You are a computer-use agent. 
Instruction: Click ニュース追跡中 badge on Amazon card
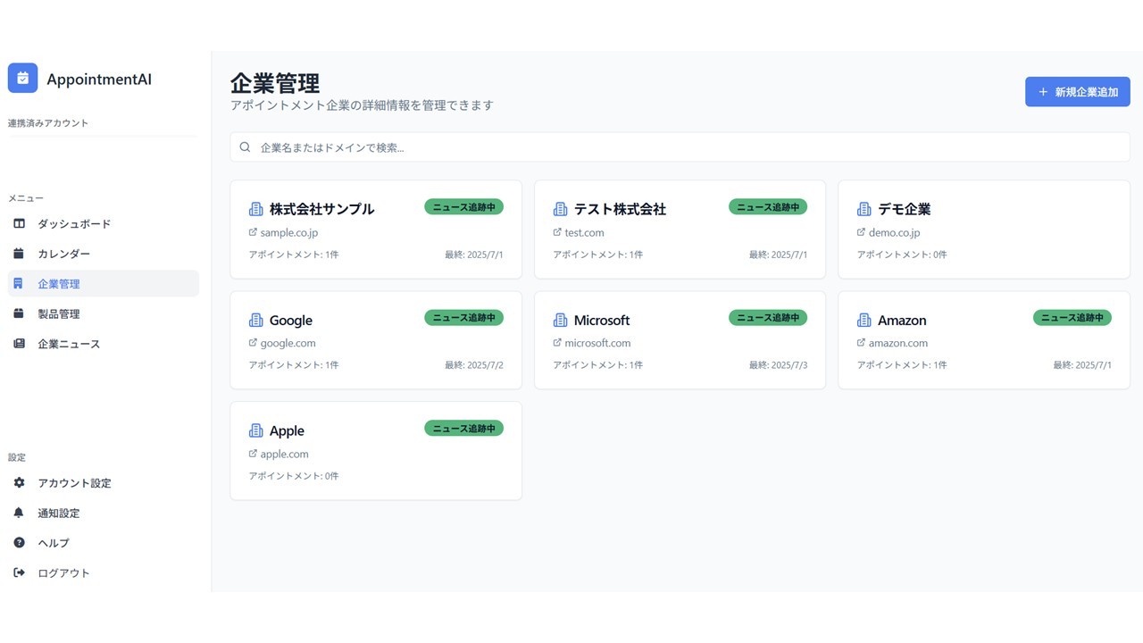coord(1072,318)
